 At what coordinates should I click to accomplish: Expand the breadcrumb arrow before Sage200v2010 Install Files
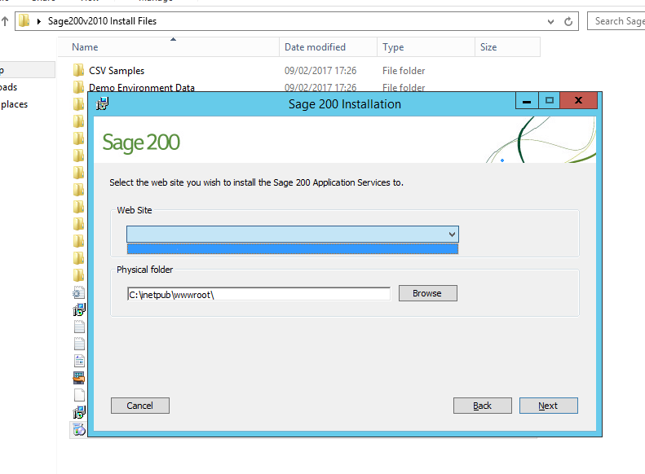click(38, 21)
